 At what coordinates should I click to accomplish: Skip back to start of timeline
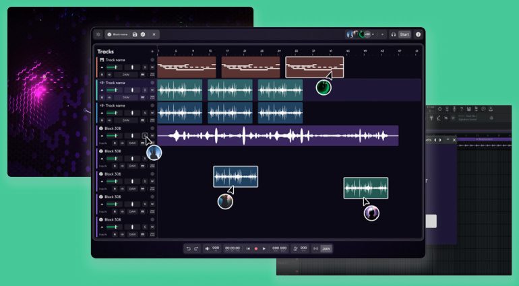click(x=248, y=248)
